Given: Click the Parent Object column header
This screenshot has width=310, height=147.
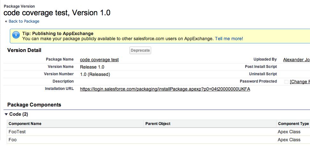Looking at the screenshot, I should (158, 124).
